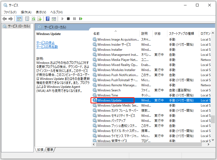Click Network logon of Windows Remote Manage row
217x160 pixels.
206,85
